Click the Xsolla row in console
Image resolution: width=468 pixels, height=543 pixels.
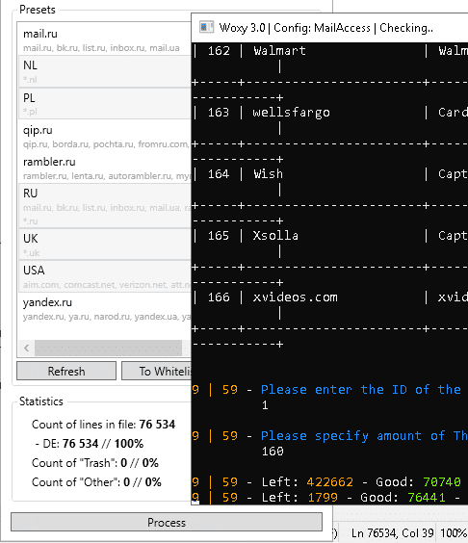(x=329, y=236)
